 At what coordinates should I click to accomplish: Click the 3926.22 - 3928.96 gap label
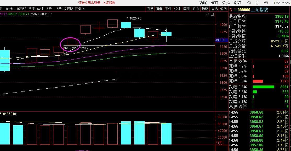[77, 48]
